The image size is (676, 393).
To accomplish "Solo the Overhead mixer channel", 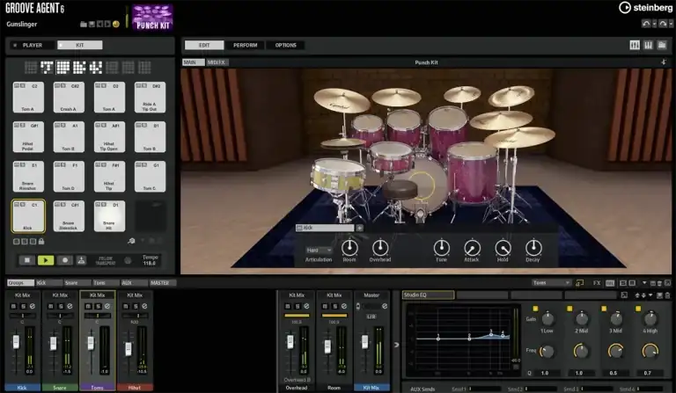I will click(x=298, y=306).
